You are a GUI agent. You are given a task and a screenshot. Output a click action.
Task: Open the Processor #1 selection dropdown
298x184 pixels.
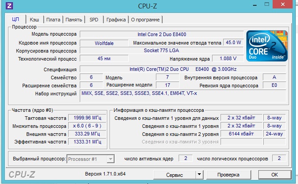pyautogui.click(x=90, y=159)
